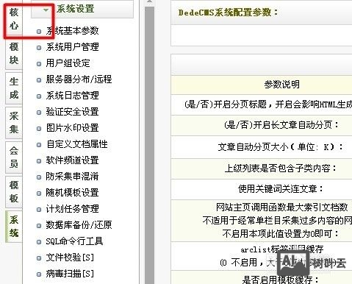The image size is (352, 284).
Task: Click the left menu vertical scrollbar
Action: 149,145
